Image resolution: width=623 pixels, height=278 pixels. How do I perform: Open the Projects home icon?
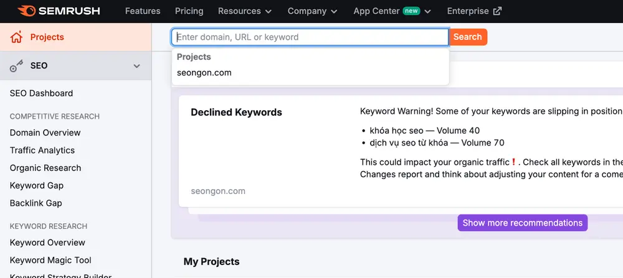click(x=16, y=37)
